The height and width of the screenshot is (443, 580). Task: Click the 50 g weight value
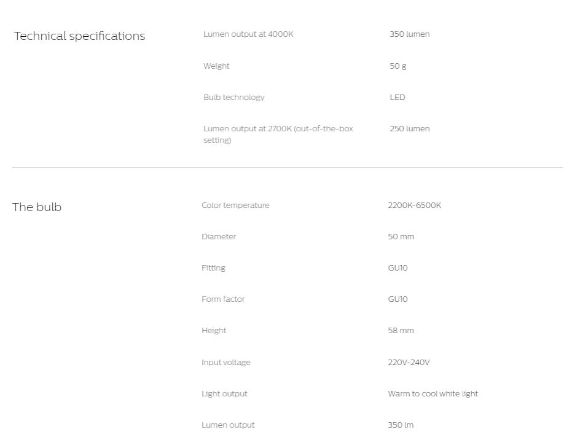(398, 66)
